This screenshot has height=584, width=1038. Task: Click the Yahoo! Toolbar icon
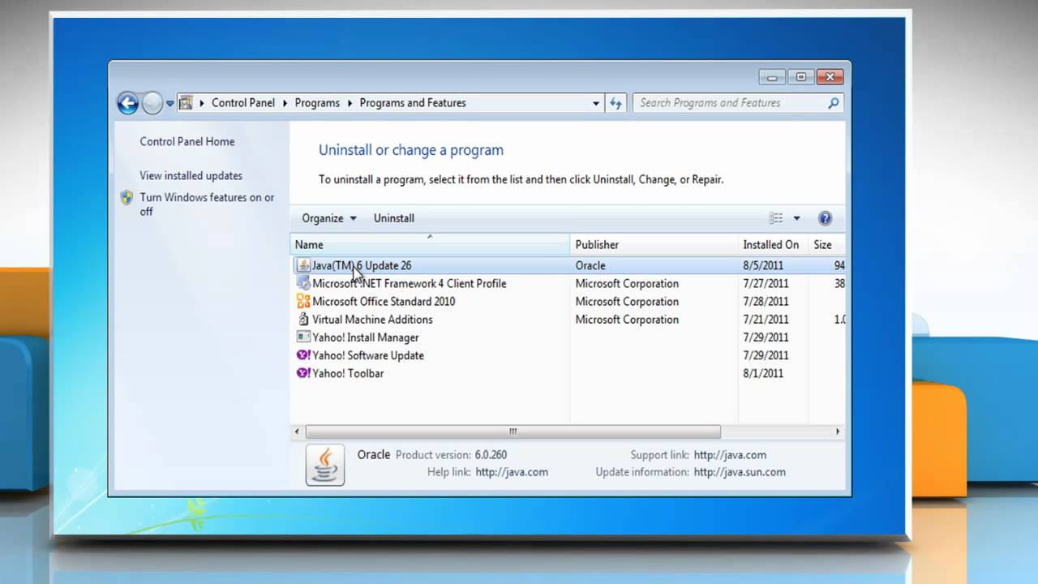tap(303, 372)
